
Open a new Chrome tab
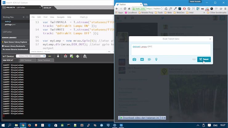tap(145, 5)
